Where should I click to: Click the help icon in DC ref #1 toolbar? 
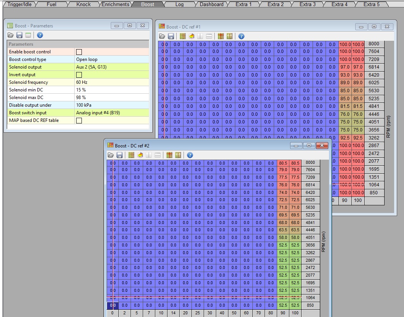[241, 36]
